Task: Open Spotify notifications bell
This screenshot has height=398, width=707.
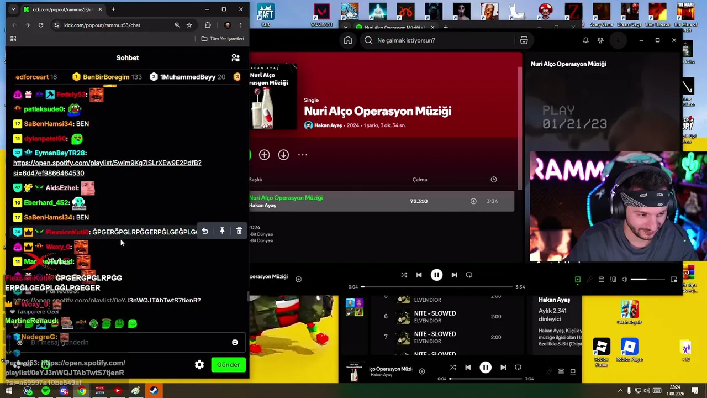Action: (x=585, y=40)
